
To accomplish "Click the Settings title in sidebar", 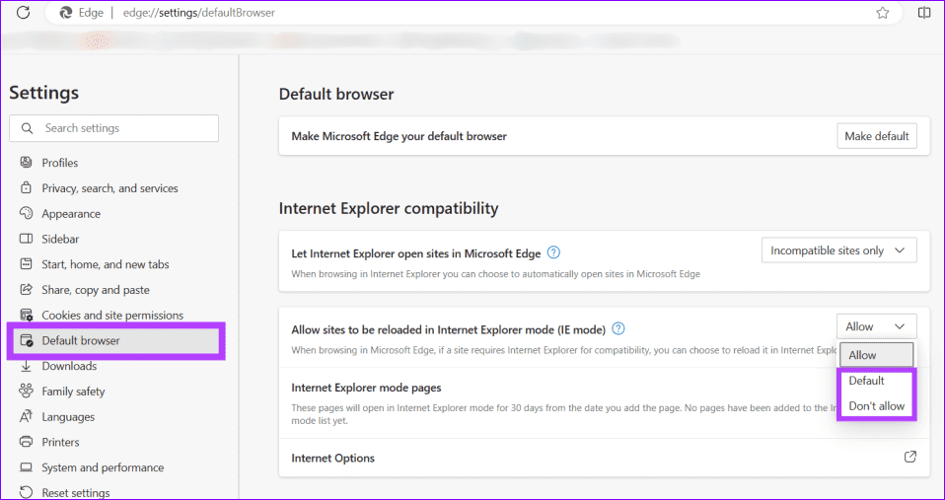I will click(44, 93).
